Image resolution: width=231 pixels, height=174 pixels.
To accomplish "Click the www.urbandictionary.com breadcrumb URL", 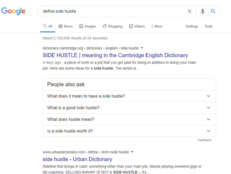I will click(86, 152).
